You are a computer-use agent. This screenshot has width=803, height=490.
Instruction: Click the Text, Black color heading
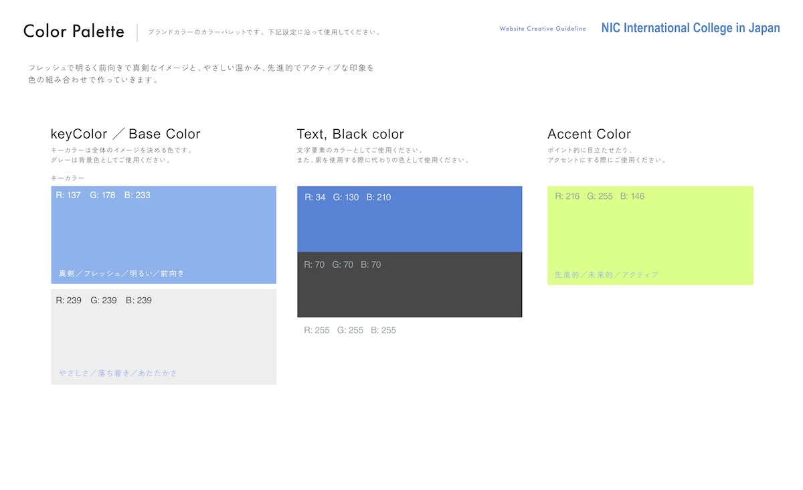tap(351, 134)
